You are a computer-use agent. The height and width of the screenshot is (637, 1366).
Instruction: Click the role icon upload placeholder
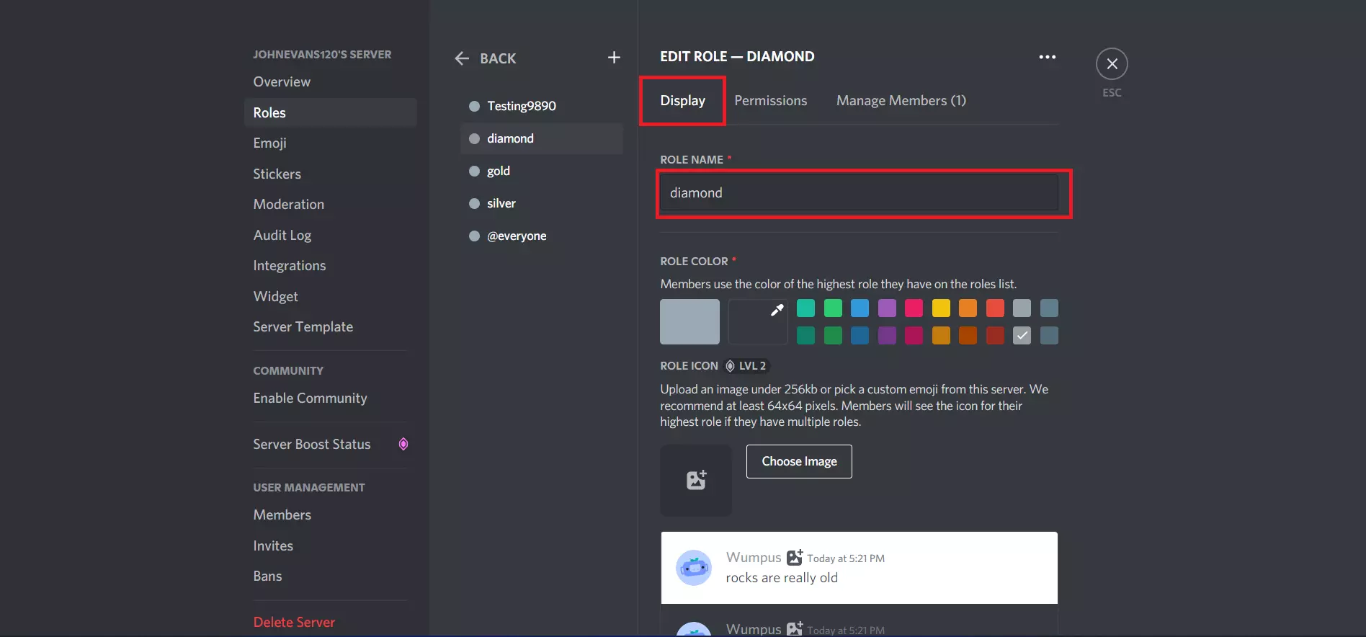(x=696, y=480)
